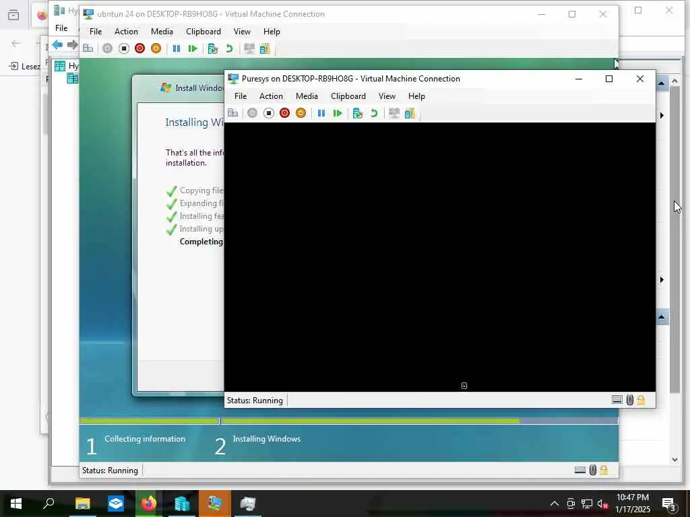Expand upper submenu arrow in Actions pane
Viewport: 690px width, 517px height.
point(662,115)
